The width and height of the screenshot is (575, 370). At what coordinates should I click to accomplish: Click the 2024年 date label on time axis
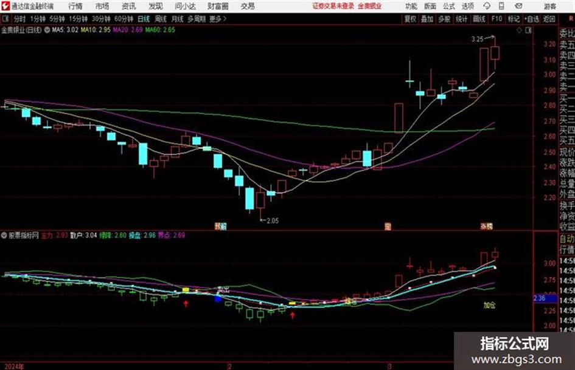pos(14,366)
